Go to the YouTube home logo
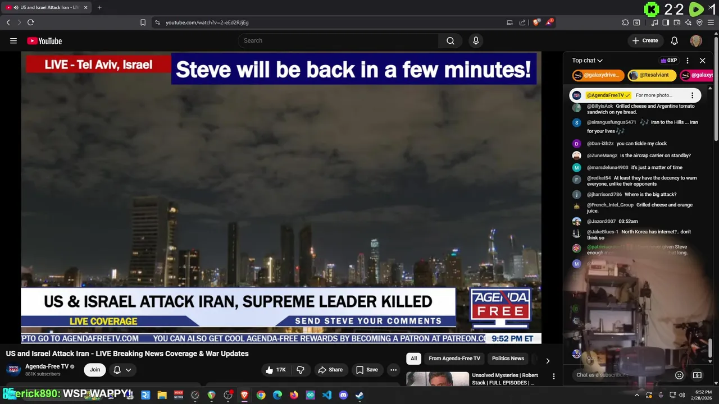This screenshot has height=404, width=719. click(x=44, y=40)
